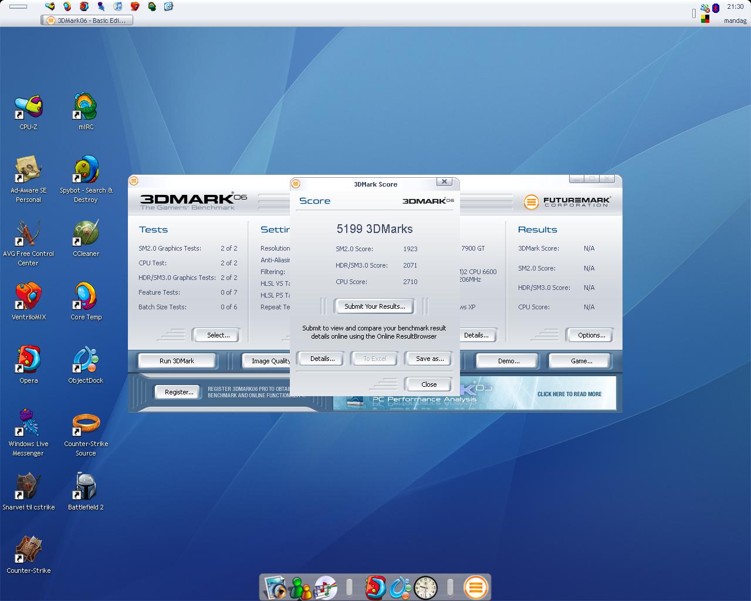Open the clock icon in the dock
Viewport: 751px width, 601px height.
point(425,587)
